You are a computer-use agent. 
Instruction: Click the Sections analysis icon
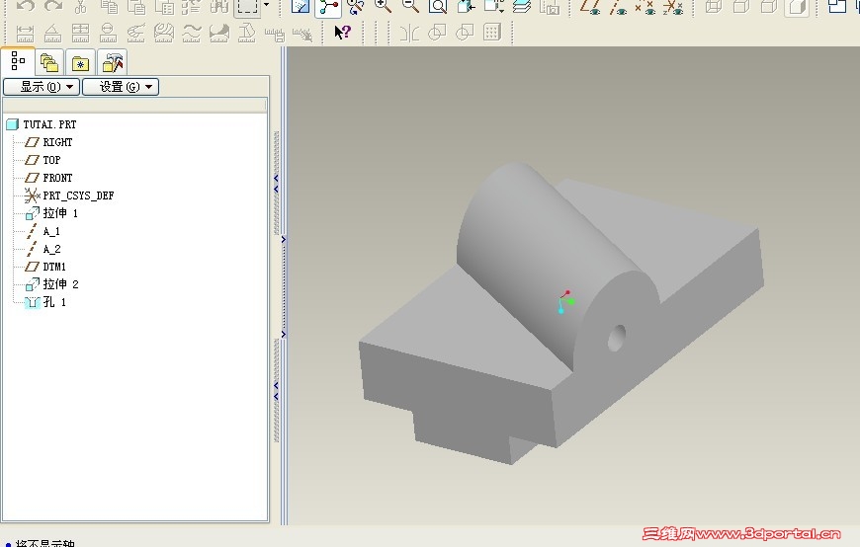coord(163,34)
